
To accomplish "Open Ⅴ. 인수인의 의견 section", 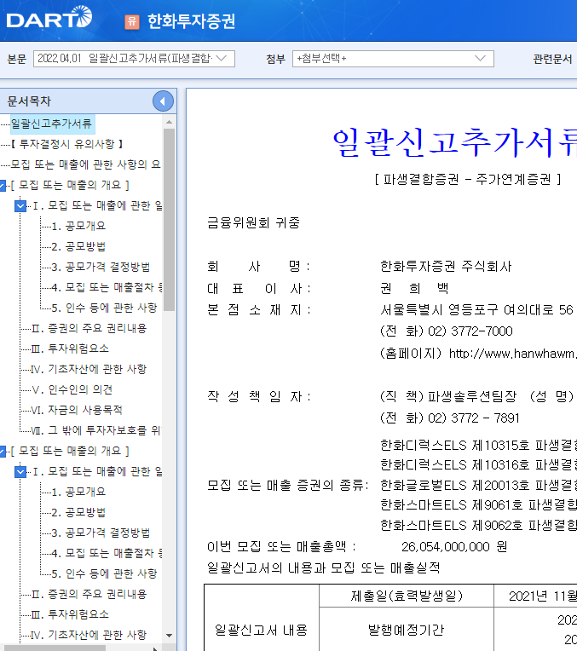I will click(72, 389).
